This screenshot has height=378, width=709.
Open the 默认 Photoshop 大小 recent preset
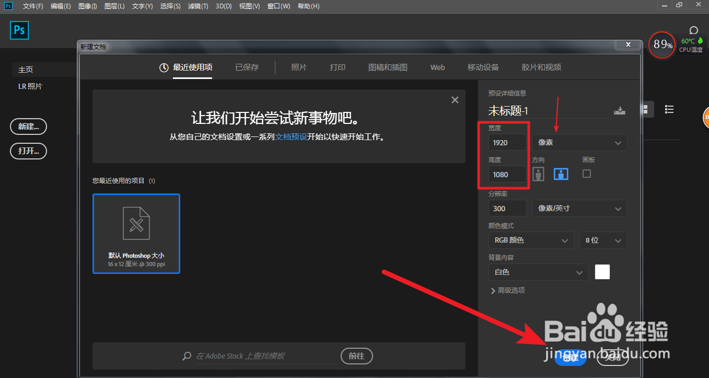pos(136,233)
